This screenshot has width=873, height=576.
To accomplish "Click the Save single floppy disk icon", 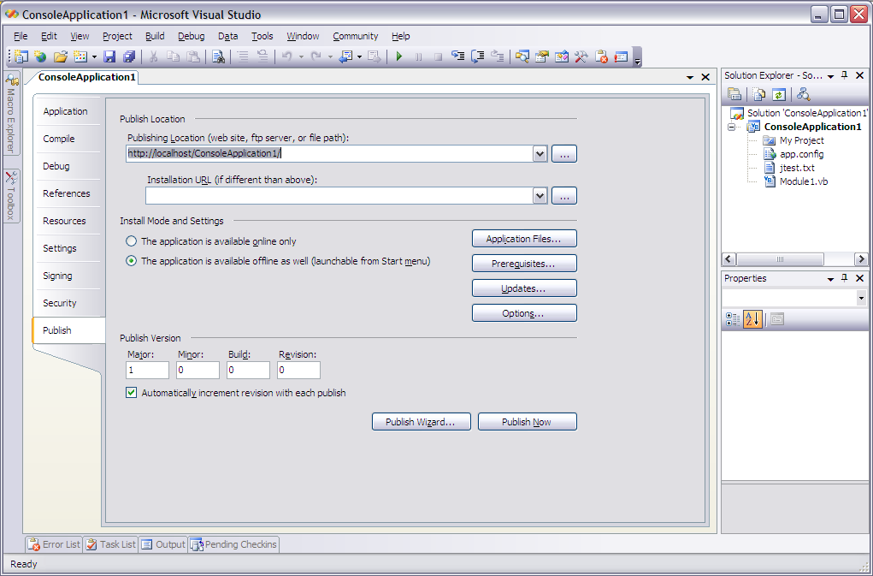I will (109, 56).
